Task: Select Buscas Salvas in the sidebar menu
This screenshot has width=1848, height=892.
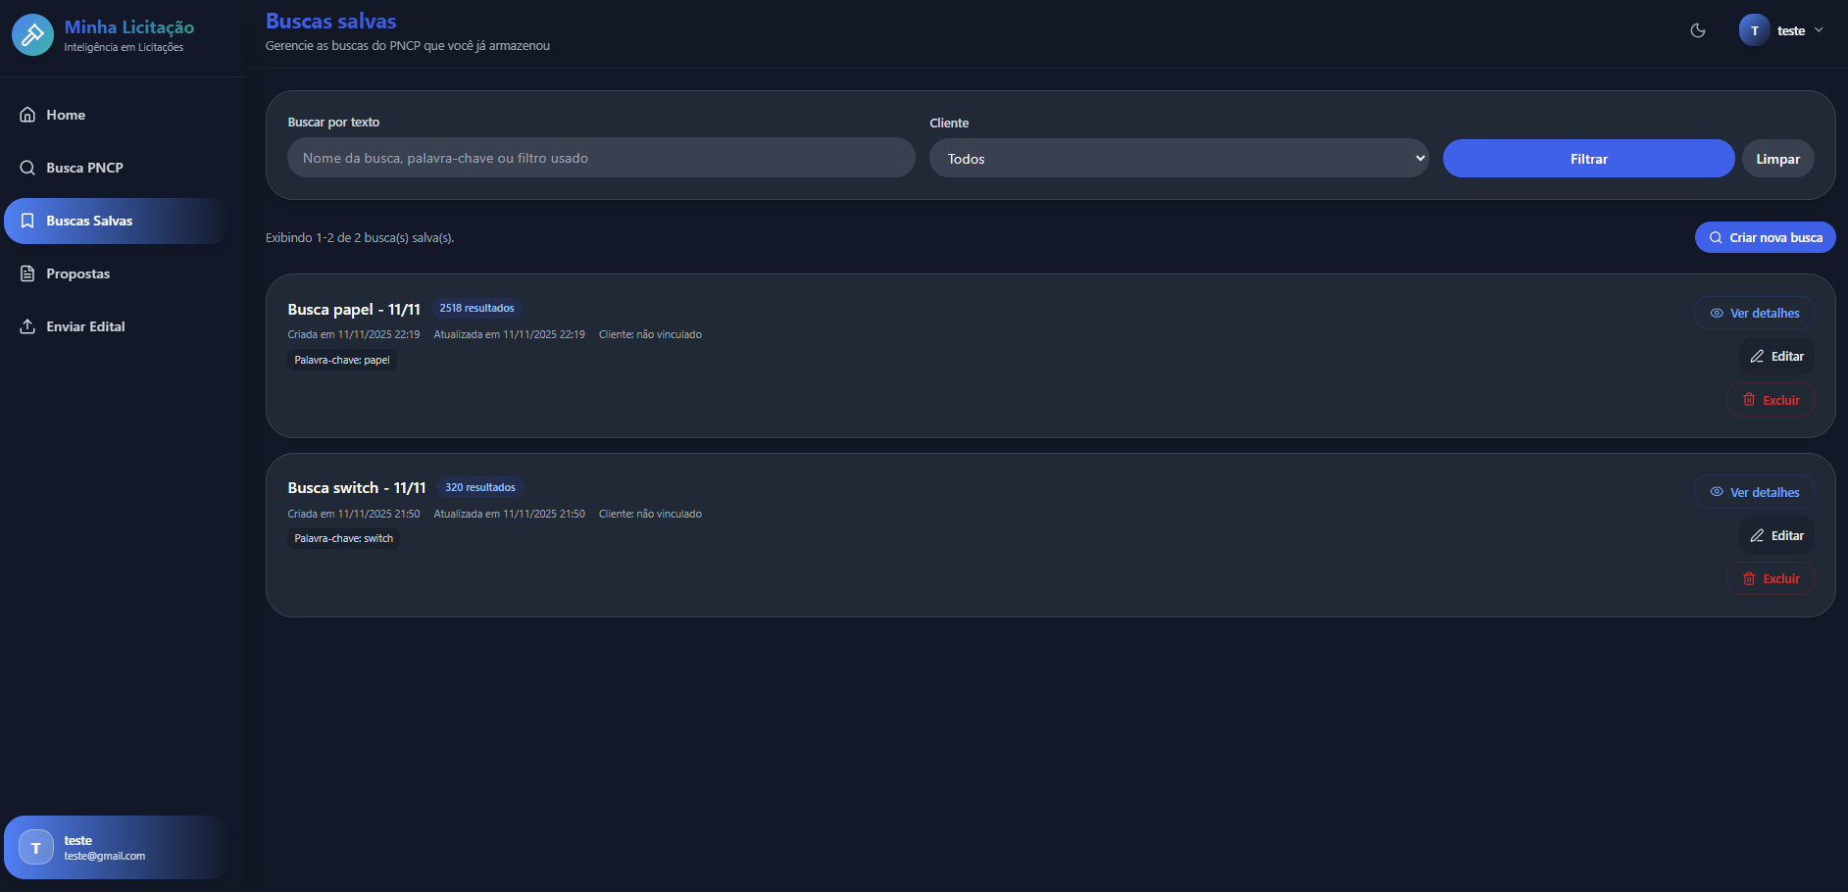Action: click(90, 221)
